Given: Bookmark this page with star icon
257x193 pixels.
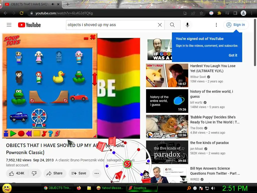Looking at the screenshot, I should (201, 13).
